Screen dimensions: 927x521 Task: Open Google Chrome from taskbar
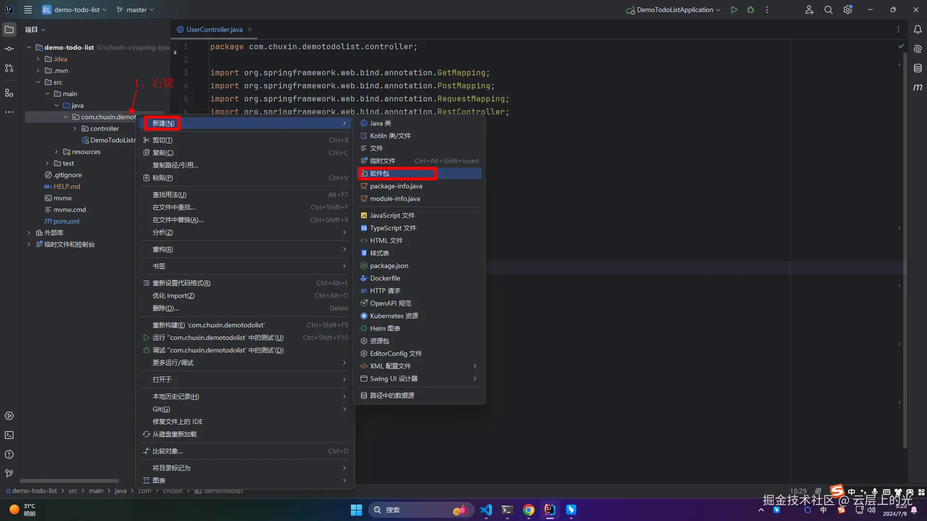click(529, 510)
